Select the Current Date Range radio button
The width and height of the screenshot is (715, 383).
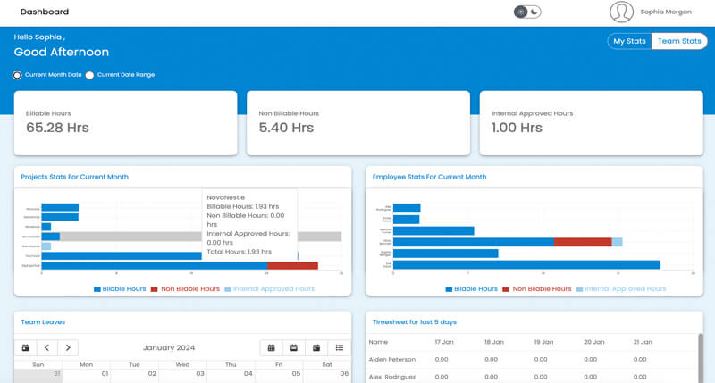[89, 75]
